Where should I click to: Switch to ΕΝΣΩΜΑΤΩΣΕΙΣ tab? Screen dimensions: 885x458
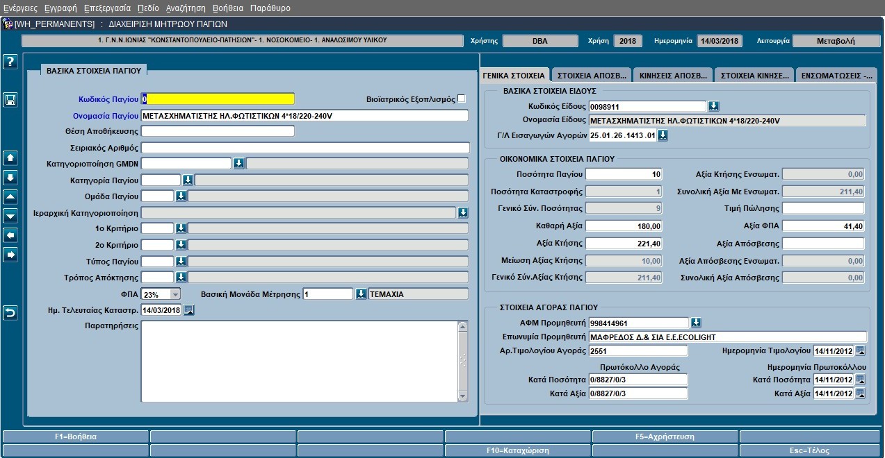click(836, 75)
